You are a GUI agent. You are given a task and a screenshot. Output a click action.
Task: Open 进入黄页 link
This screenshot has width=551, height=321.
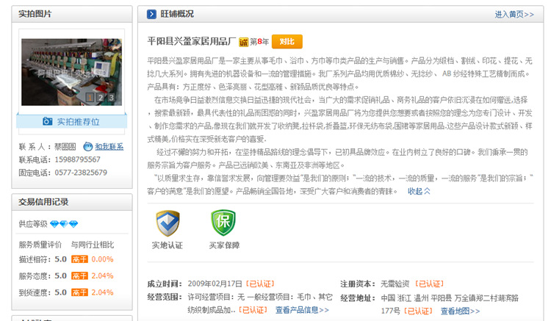514,14
